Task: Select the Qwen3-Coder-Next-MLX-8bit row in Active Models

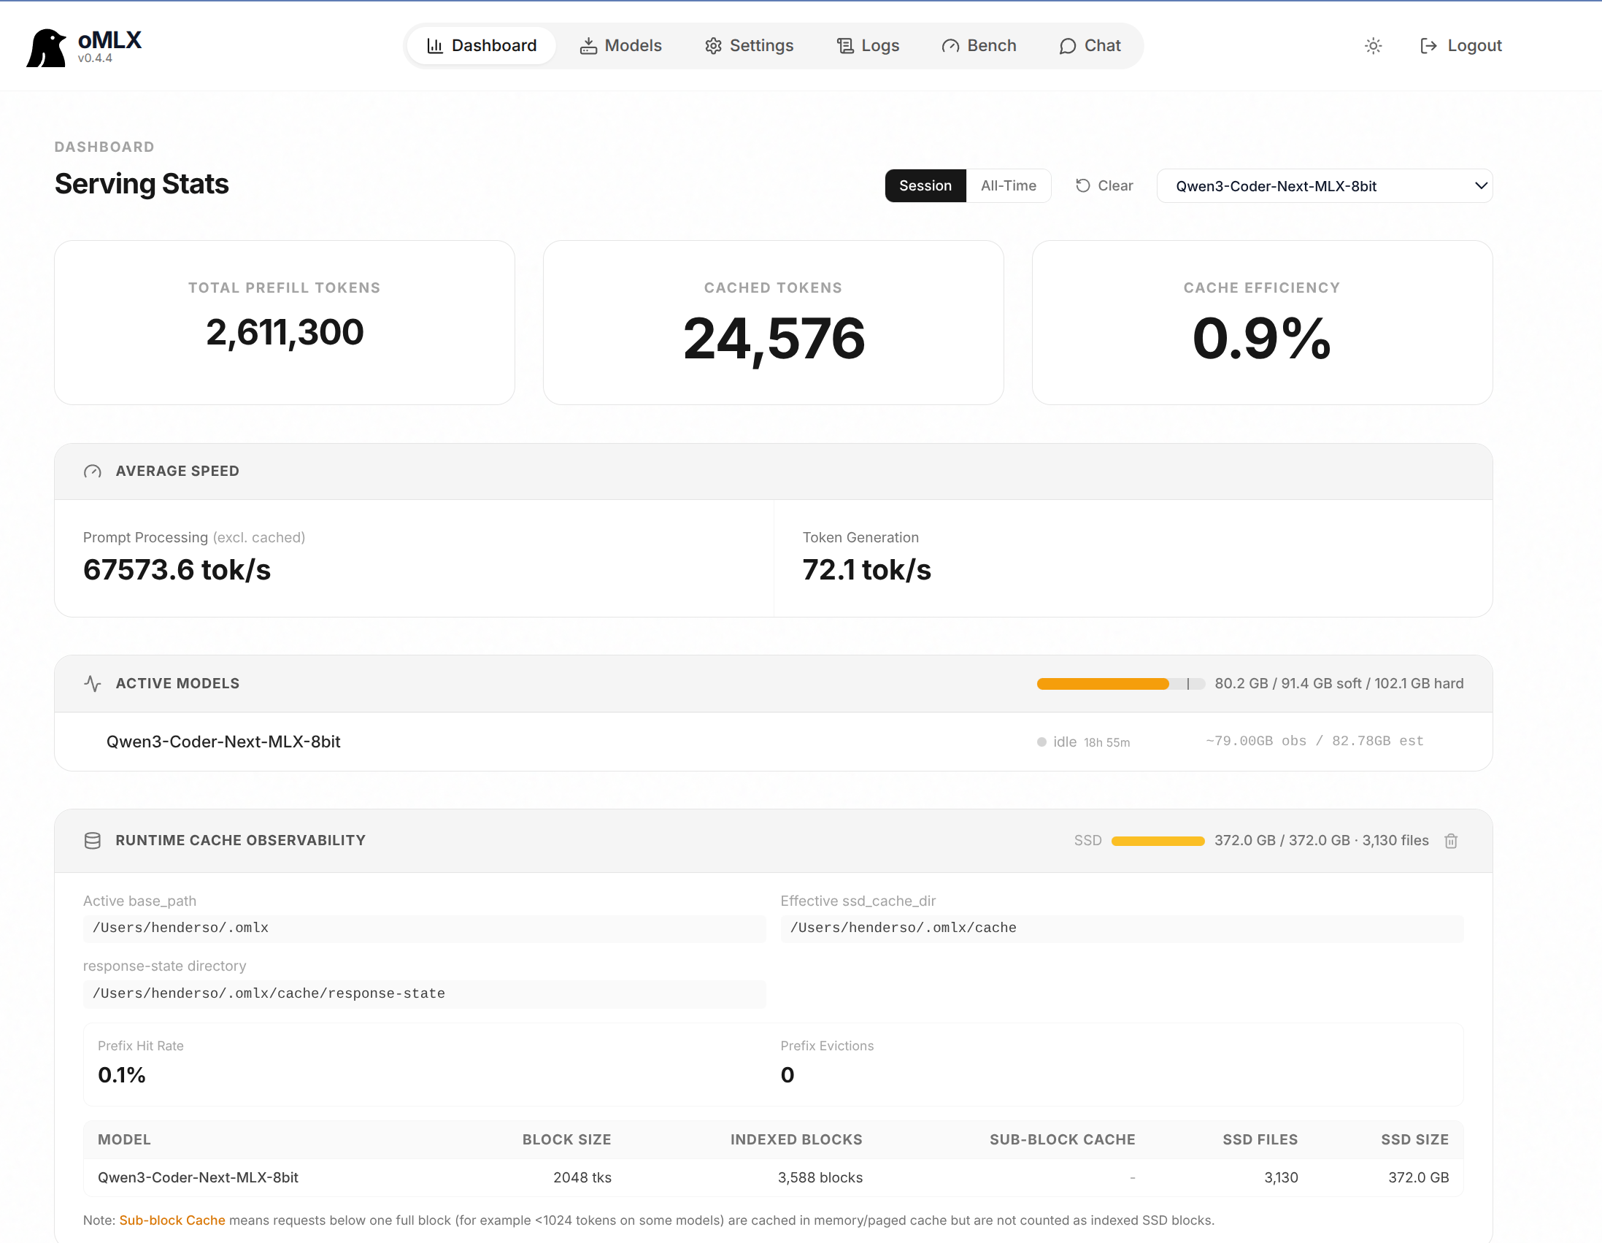Action: [773, 742]
